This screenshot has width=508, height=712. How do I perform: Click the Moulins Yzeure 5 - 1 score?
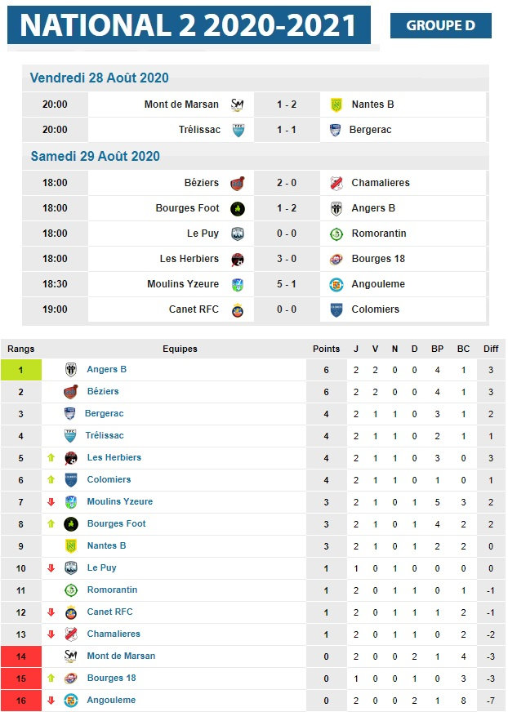286,284
